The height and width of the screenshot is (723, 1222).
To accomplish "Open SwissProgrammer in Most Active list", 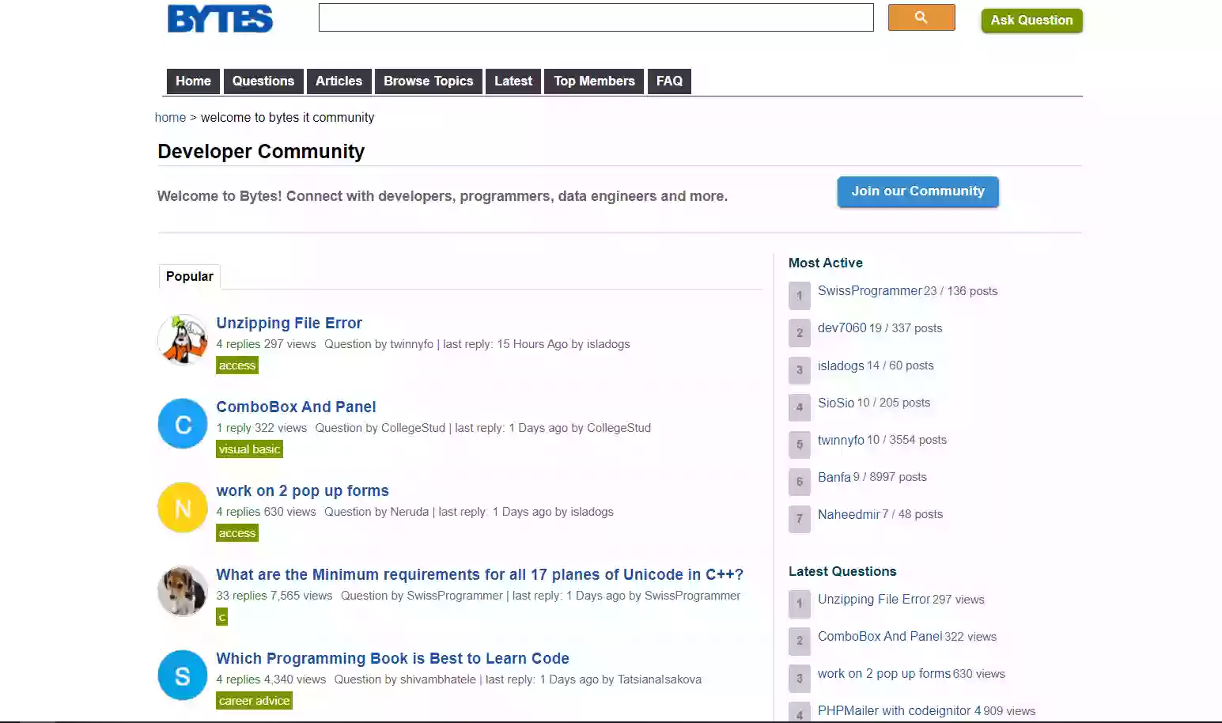I will click(x=869, y=291).
